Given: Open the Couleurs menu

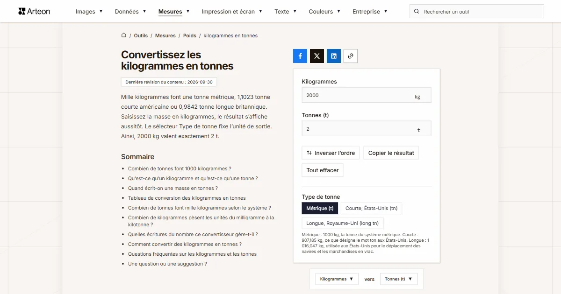Looking at the screenshot, I should (x=324, y=12).
